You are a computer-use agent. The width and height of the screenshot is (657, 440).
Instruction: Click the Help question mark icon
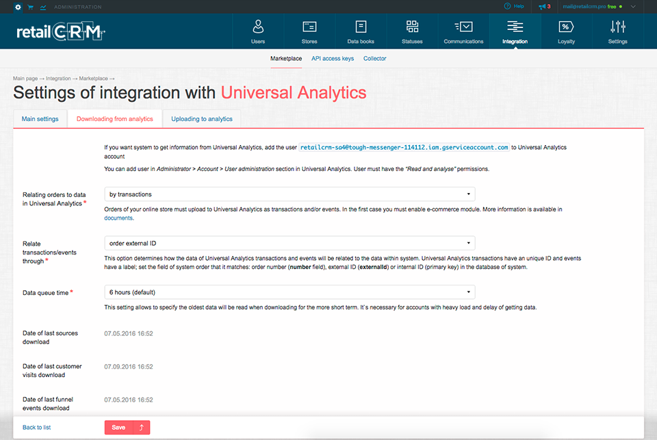507,6
